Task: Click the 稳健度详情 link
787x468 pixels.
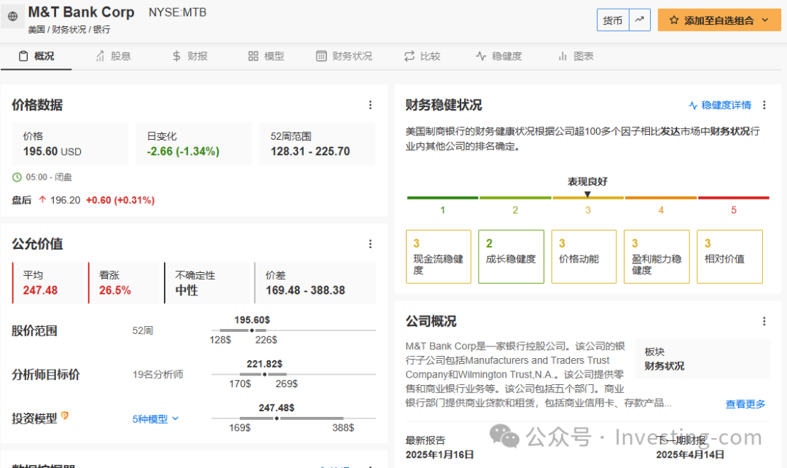Action: [720, 106]
